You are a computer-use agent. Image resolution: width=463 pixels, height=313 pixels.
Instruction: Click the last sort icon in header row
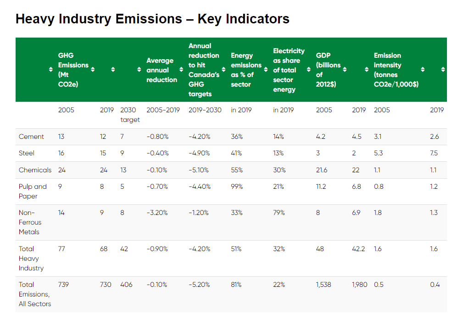443,70
